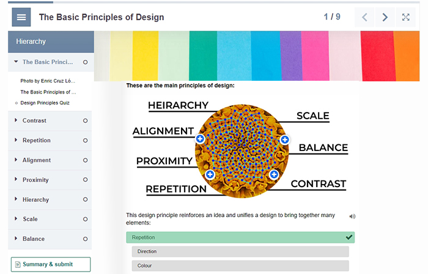
Task: Play the question audio speaker icon
Action: tap(352, 216)
